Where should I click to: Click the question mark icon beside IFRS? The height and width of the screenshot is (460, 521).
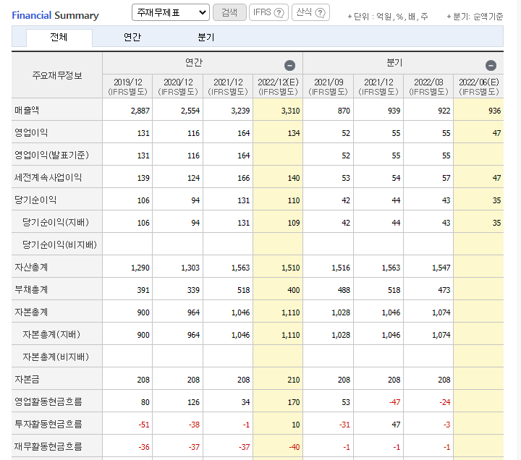(279, 13)
